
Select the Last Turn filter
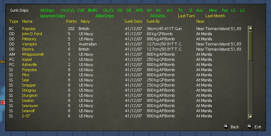(x=186, y=16)
